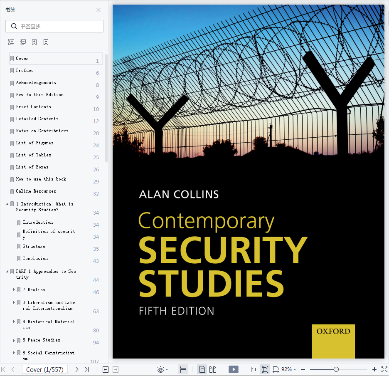Click the plain bookmark icon in the panel toolbar
Image resolution: width=389 pixels, height=376 pixels.
[x=46, y=42]
